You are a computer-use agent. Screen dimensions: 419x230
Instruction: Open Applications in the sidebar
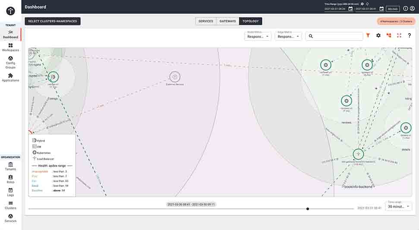[10, 78]
